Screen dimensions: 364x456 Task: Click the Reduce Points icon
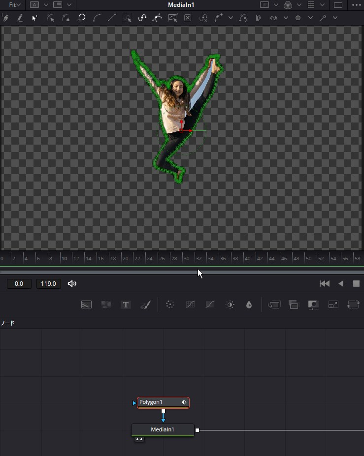click(x=203, y=18)
